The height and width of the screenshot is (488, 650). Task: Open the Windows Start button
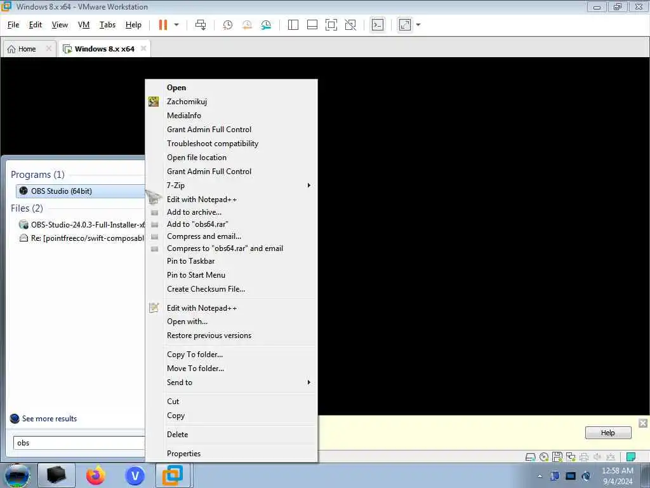pos(17,476)
